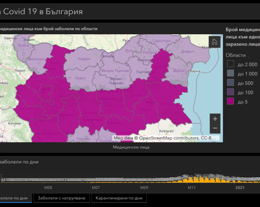Screen dimensions: 260x207
Task: Select the Разград region label on map
Action: click(x=150, y=52)
